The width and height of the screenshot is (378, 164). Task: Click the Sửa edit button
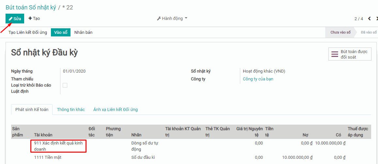point(15,19)
